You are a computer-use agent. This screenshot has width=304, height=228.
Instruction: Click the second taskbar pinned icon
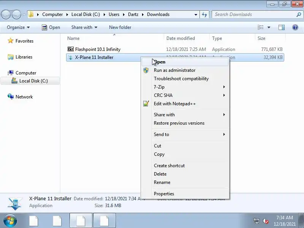coord(57,221)
